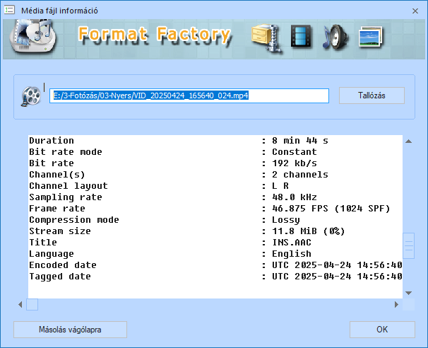
Task: Click the vertical scrollbar up arrow
Action: 409,141
